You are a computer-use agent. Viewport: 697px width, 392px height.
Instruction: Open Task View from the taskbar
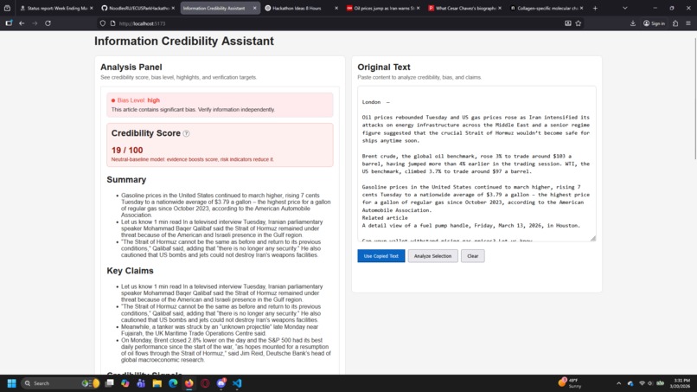click(x=109, y=383)
